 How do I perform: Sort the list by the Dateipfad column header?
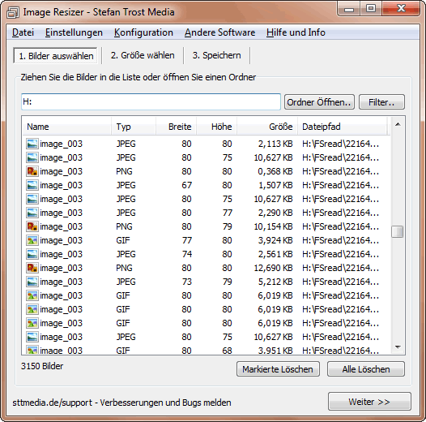pyautogui.click(x=343, y=127)
